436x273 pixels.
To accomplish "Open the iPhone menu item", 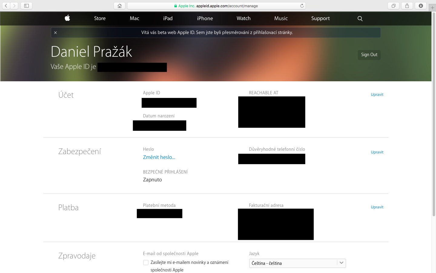I will (205, 18).
